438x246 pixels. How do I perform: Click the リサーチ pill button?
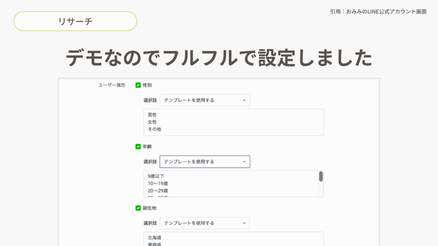tap(75, 21)
